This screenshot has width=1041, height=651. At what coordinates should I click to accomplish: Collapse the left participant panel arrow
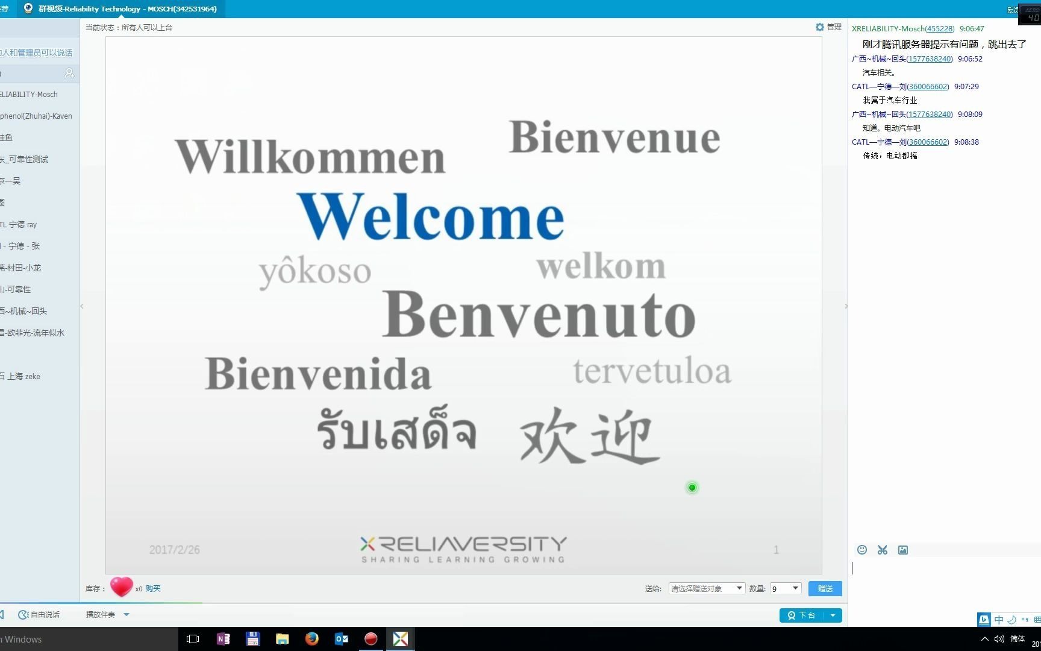82,306
